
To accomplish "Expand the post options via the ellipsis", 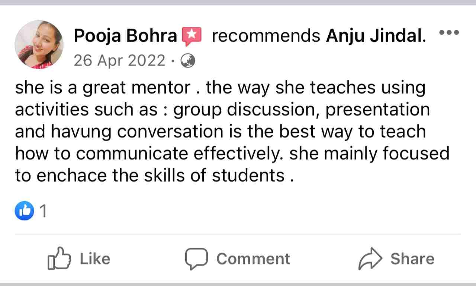I will tap(449, 33).
